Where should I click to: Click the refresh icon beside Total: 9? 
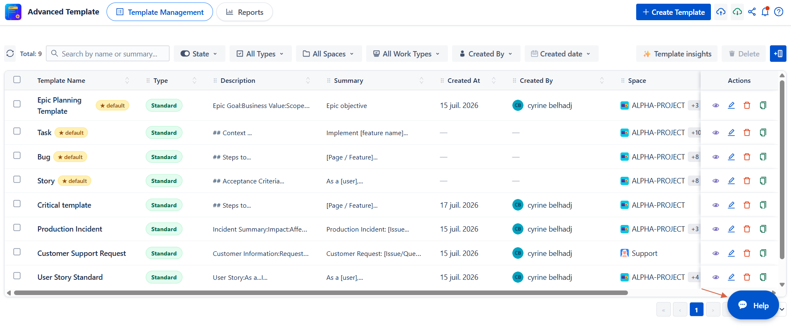[10, 54]
